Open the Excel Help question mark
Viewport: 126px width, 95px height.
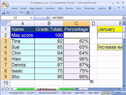(110, 8)
